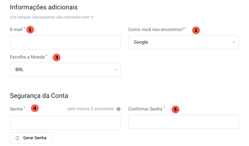Click the 'Senha' field label
The image size is (249, 146).
pos(16,109)
